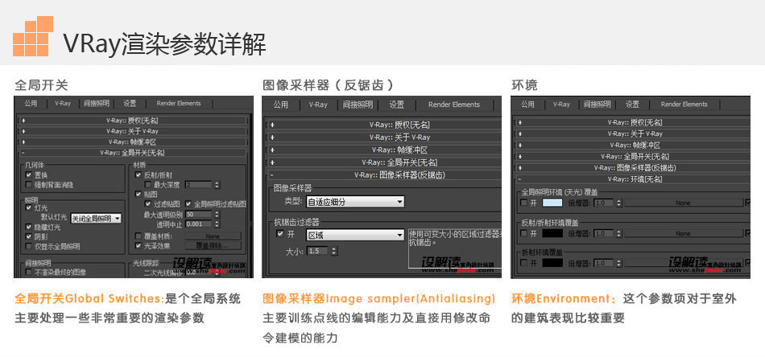Expand V-Ray:: 关于 V-Ray rollout in 环境 panel
The height and width of the screenshot is (357, 765).
click(633, 133)
